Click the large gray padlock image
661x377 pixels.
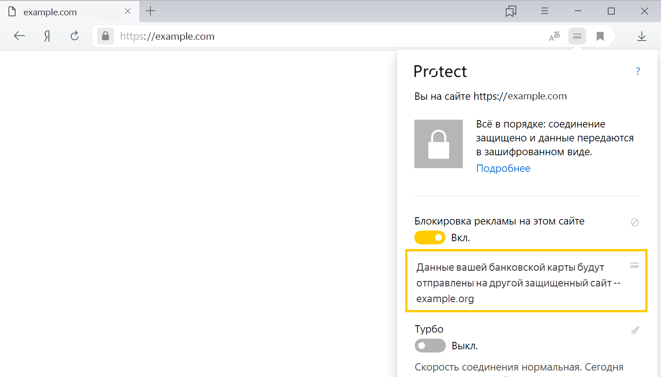click(x=439, y=144)
